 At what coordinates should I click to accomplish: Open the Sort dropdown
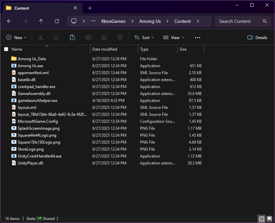coord(144,37)
